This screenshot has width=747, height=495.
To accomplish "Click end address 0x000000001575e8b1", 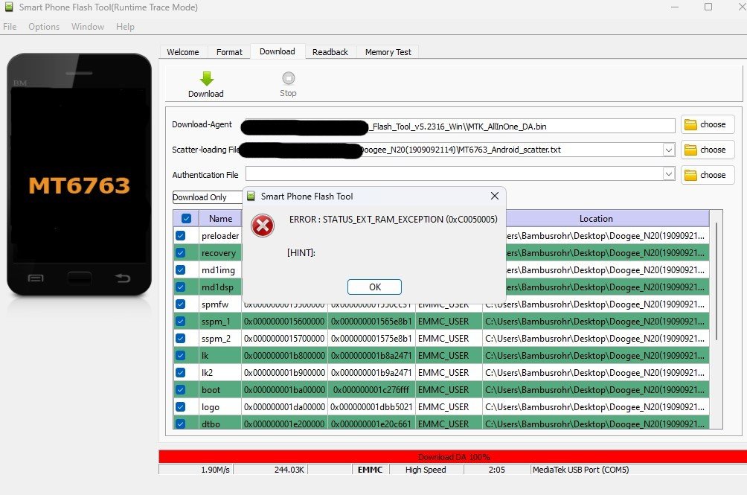I will 371,339.
